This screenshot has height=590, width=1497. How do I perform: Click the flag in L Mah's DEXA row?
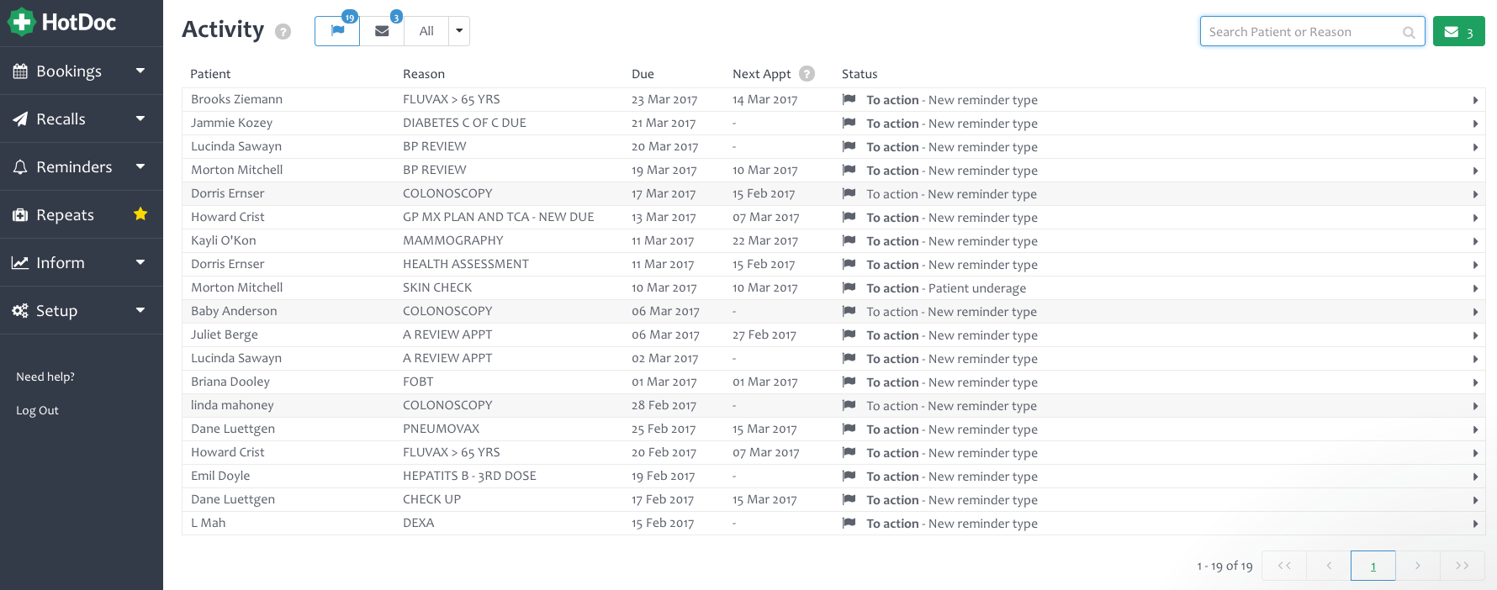[x=849, y=523]
